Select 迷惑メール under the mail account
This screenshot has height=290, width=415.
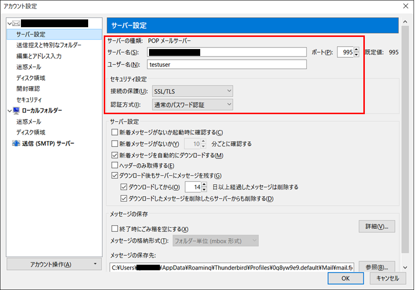click(28, 67)
